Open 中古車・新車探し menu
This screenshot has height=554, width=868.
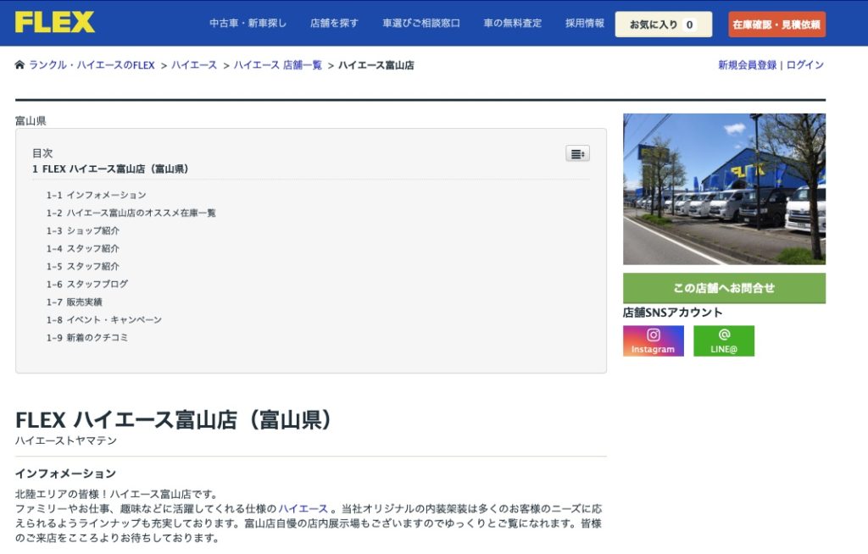coord(248,24)
